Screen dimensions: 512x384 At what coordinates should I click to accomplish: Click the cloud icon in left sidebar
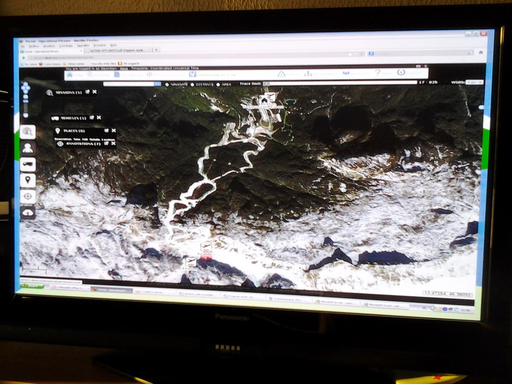coord(28,213)
